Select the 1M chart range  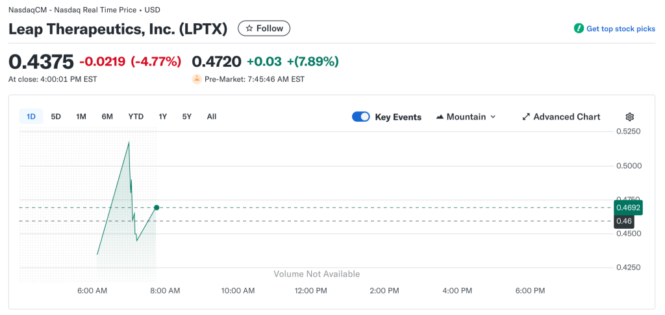81,117
